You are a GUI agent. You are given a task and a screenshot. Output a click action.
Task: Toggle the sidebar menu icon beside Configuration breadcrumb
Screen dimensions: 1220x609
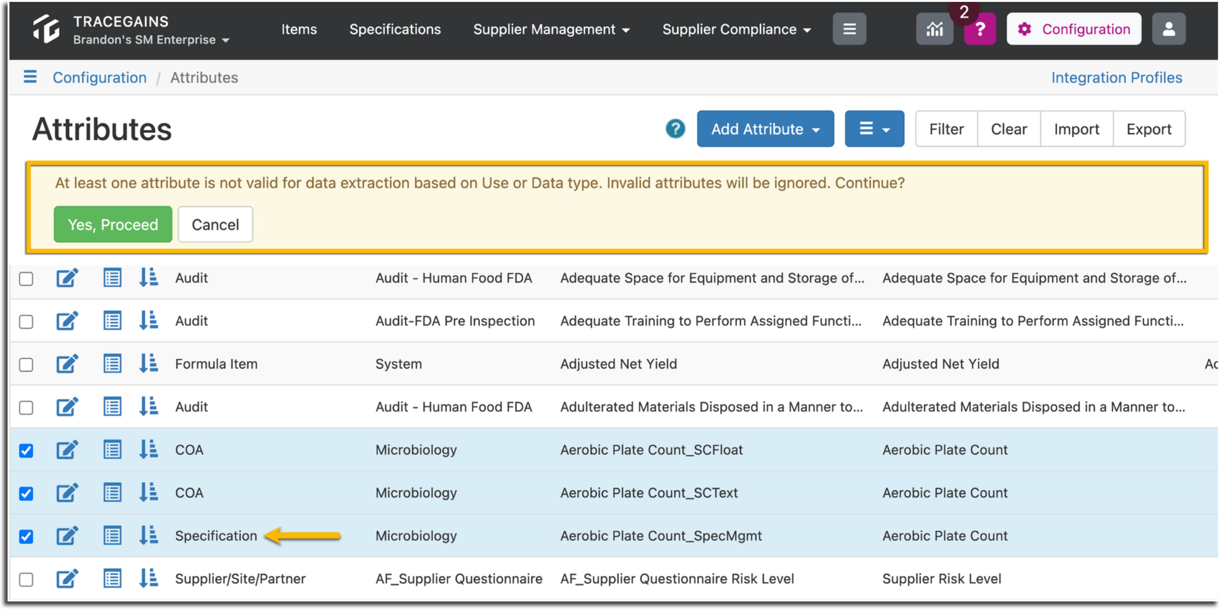click(30, 77)
